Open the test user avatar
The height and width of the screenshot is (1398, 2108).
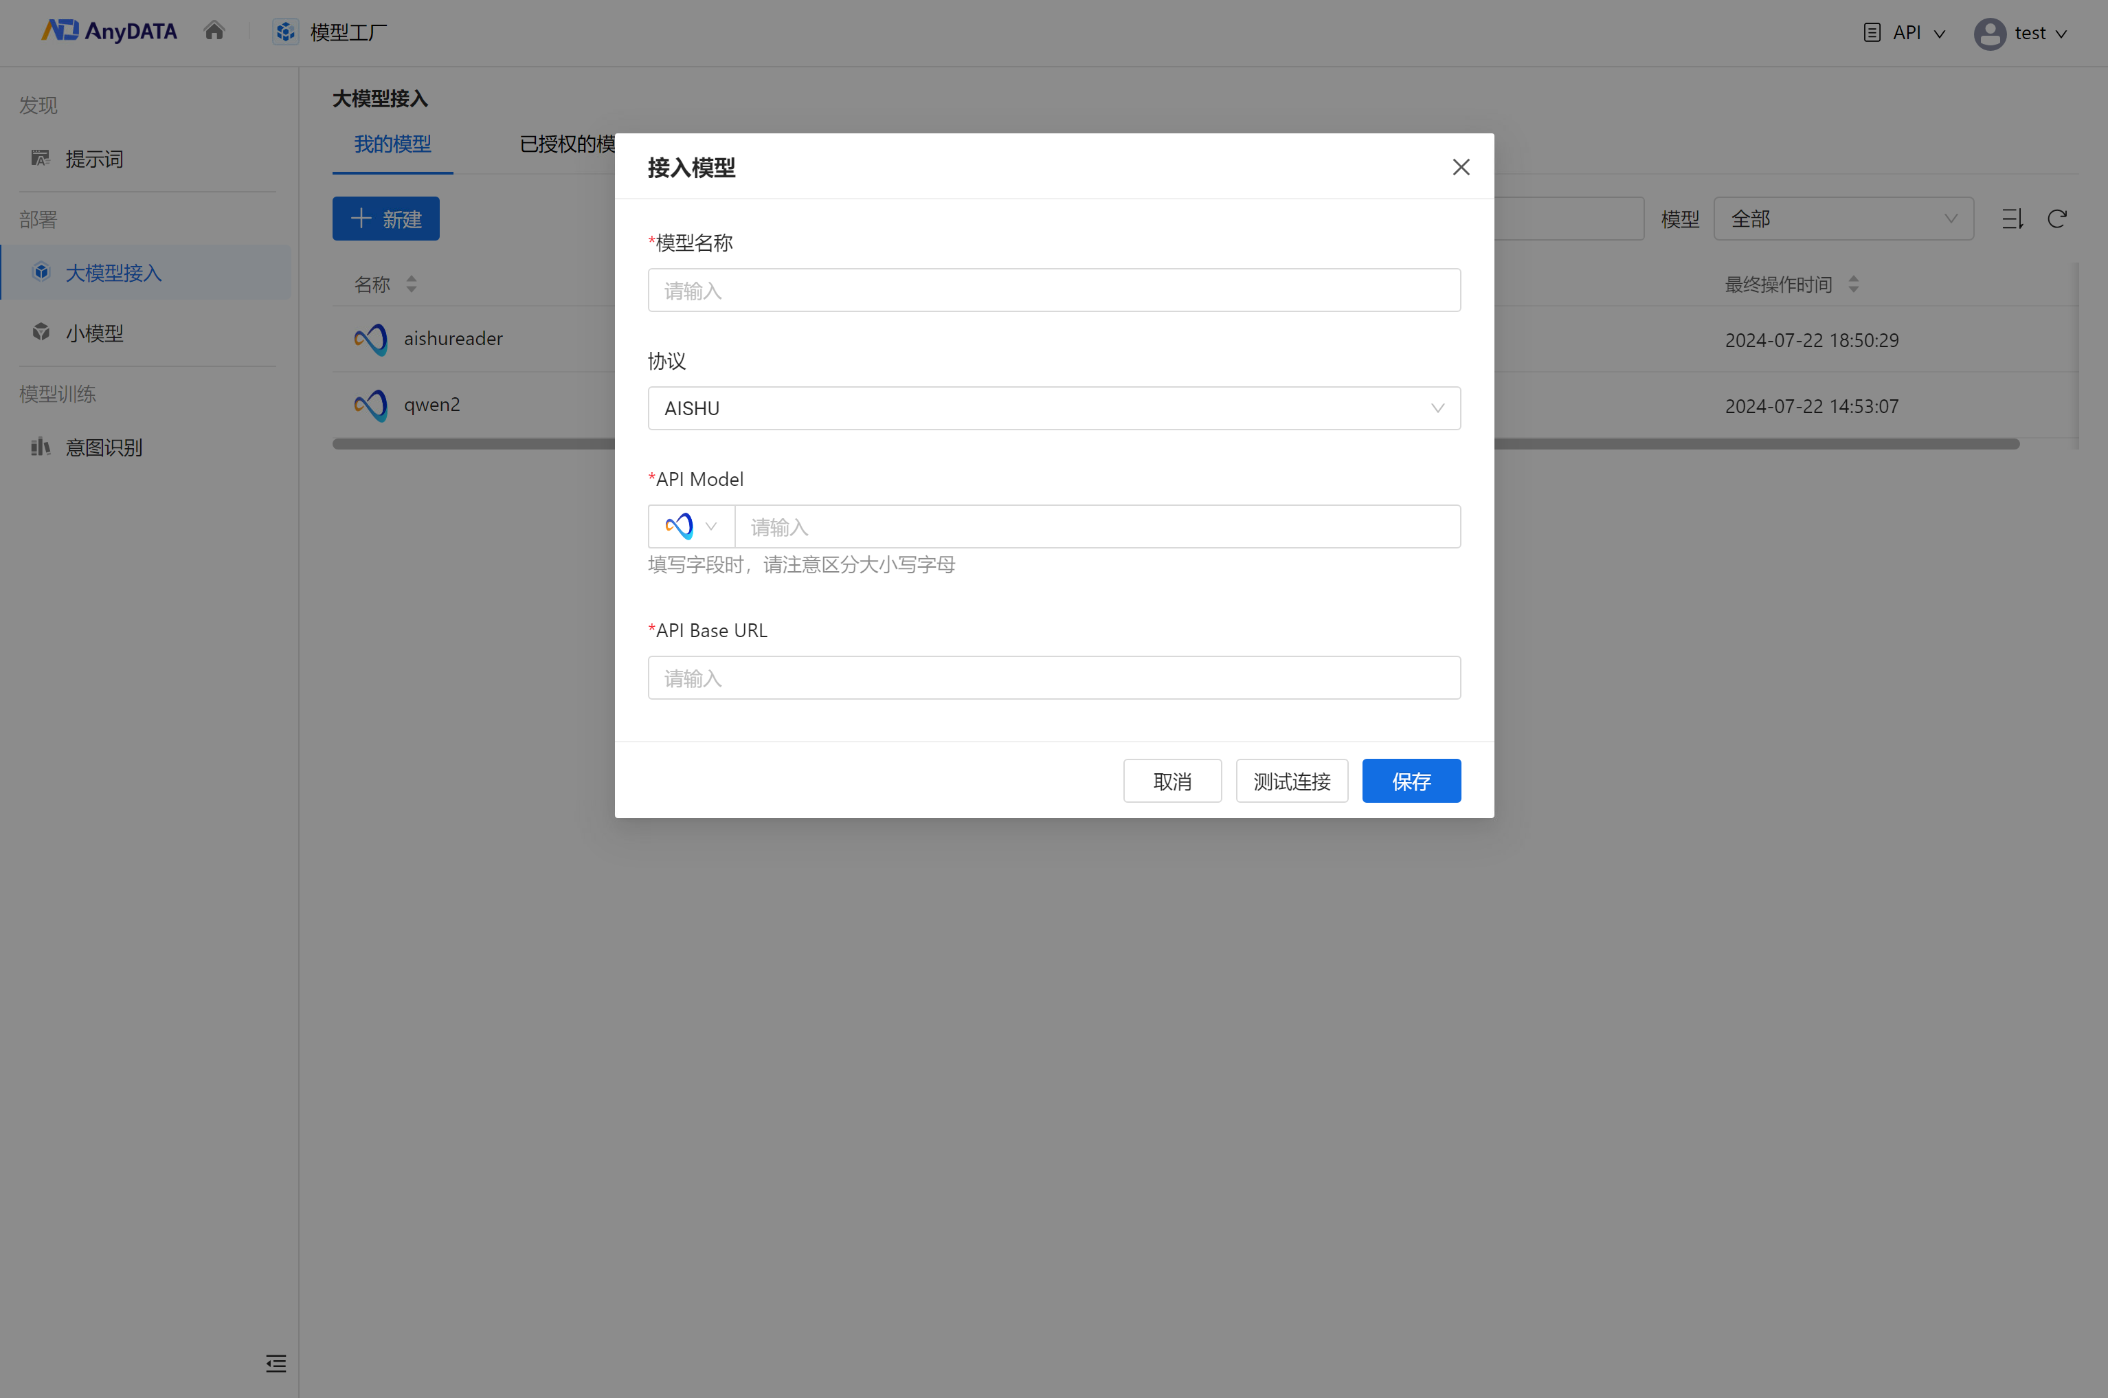coord(1989,34)
